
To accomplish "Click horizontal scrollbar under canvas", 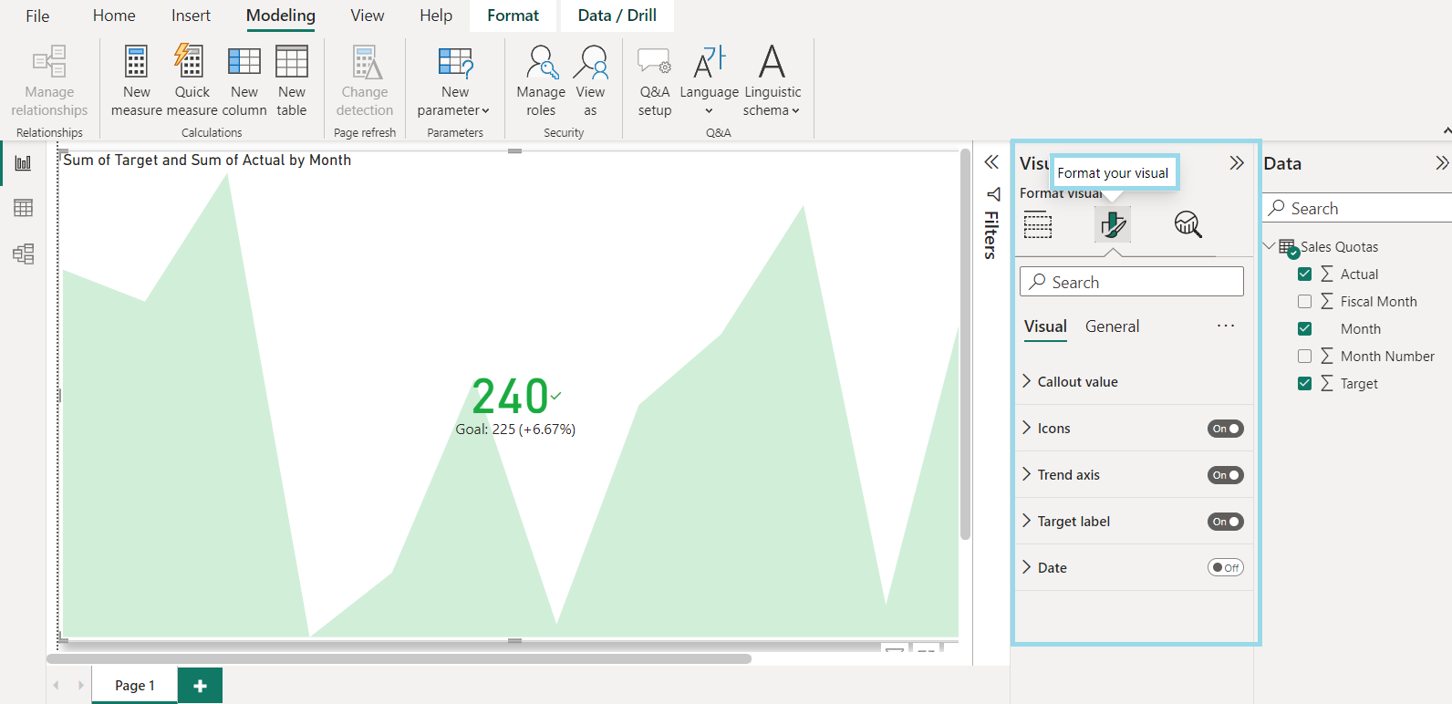I will click(399, 658).
